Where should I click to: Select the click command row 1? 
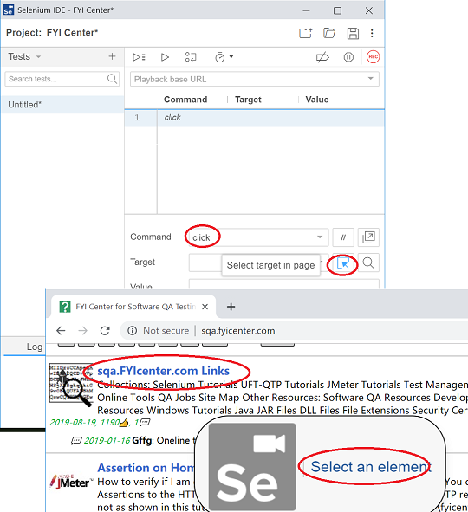click(255, 118)
